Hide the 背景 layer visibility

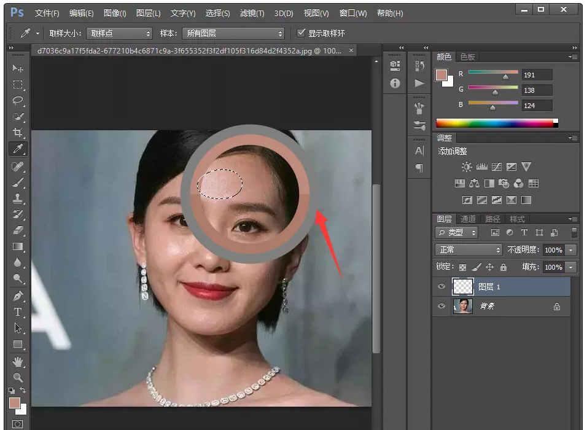click(x=441, y=306)
